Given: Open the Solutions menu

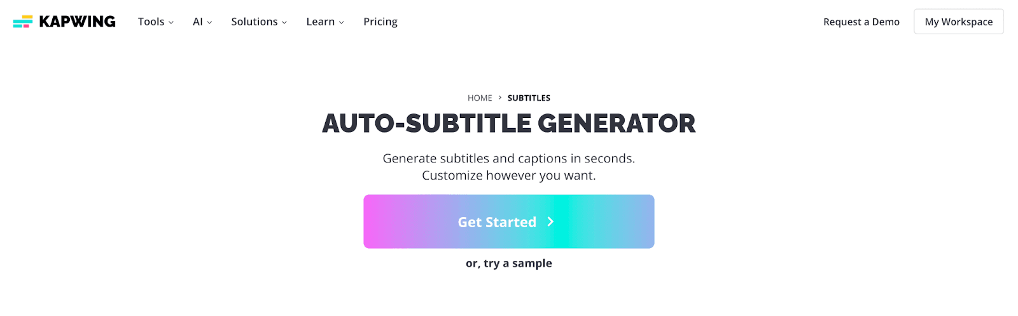Looking at the screenshot, I should (x=254, y=22).
